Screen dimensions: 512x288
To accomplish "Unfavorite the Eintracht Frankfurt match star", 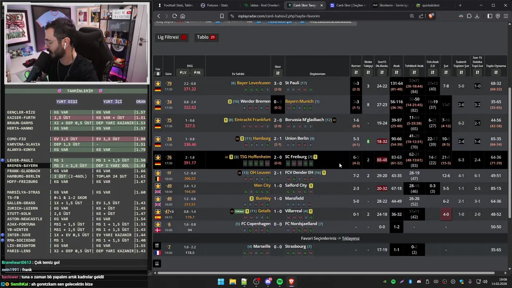I will coord(158,120).
